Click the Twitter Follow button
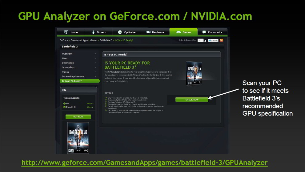Viewport: 305px width, 172px height. pyautogui.click(x=213, y=40)
